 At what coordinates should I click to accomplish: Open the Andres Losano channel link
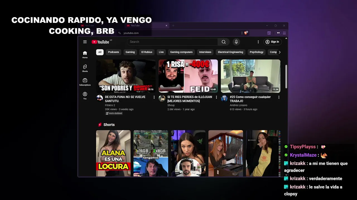(238, 105)
